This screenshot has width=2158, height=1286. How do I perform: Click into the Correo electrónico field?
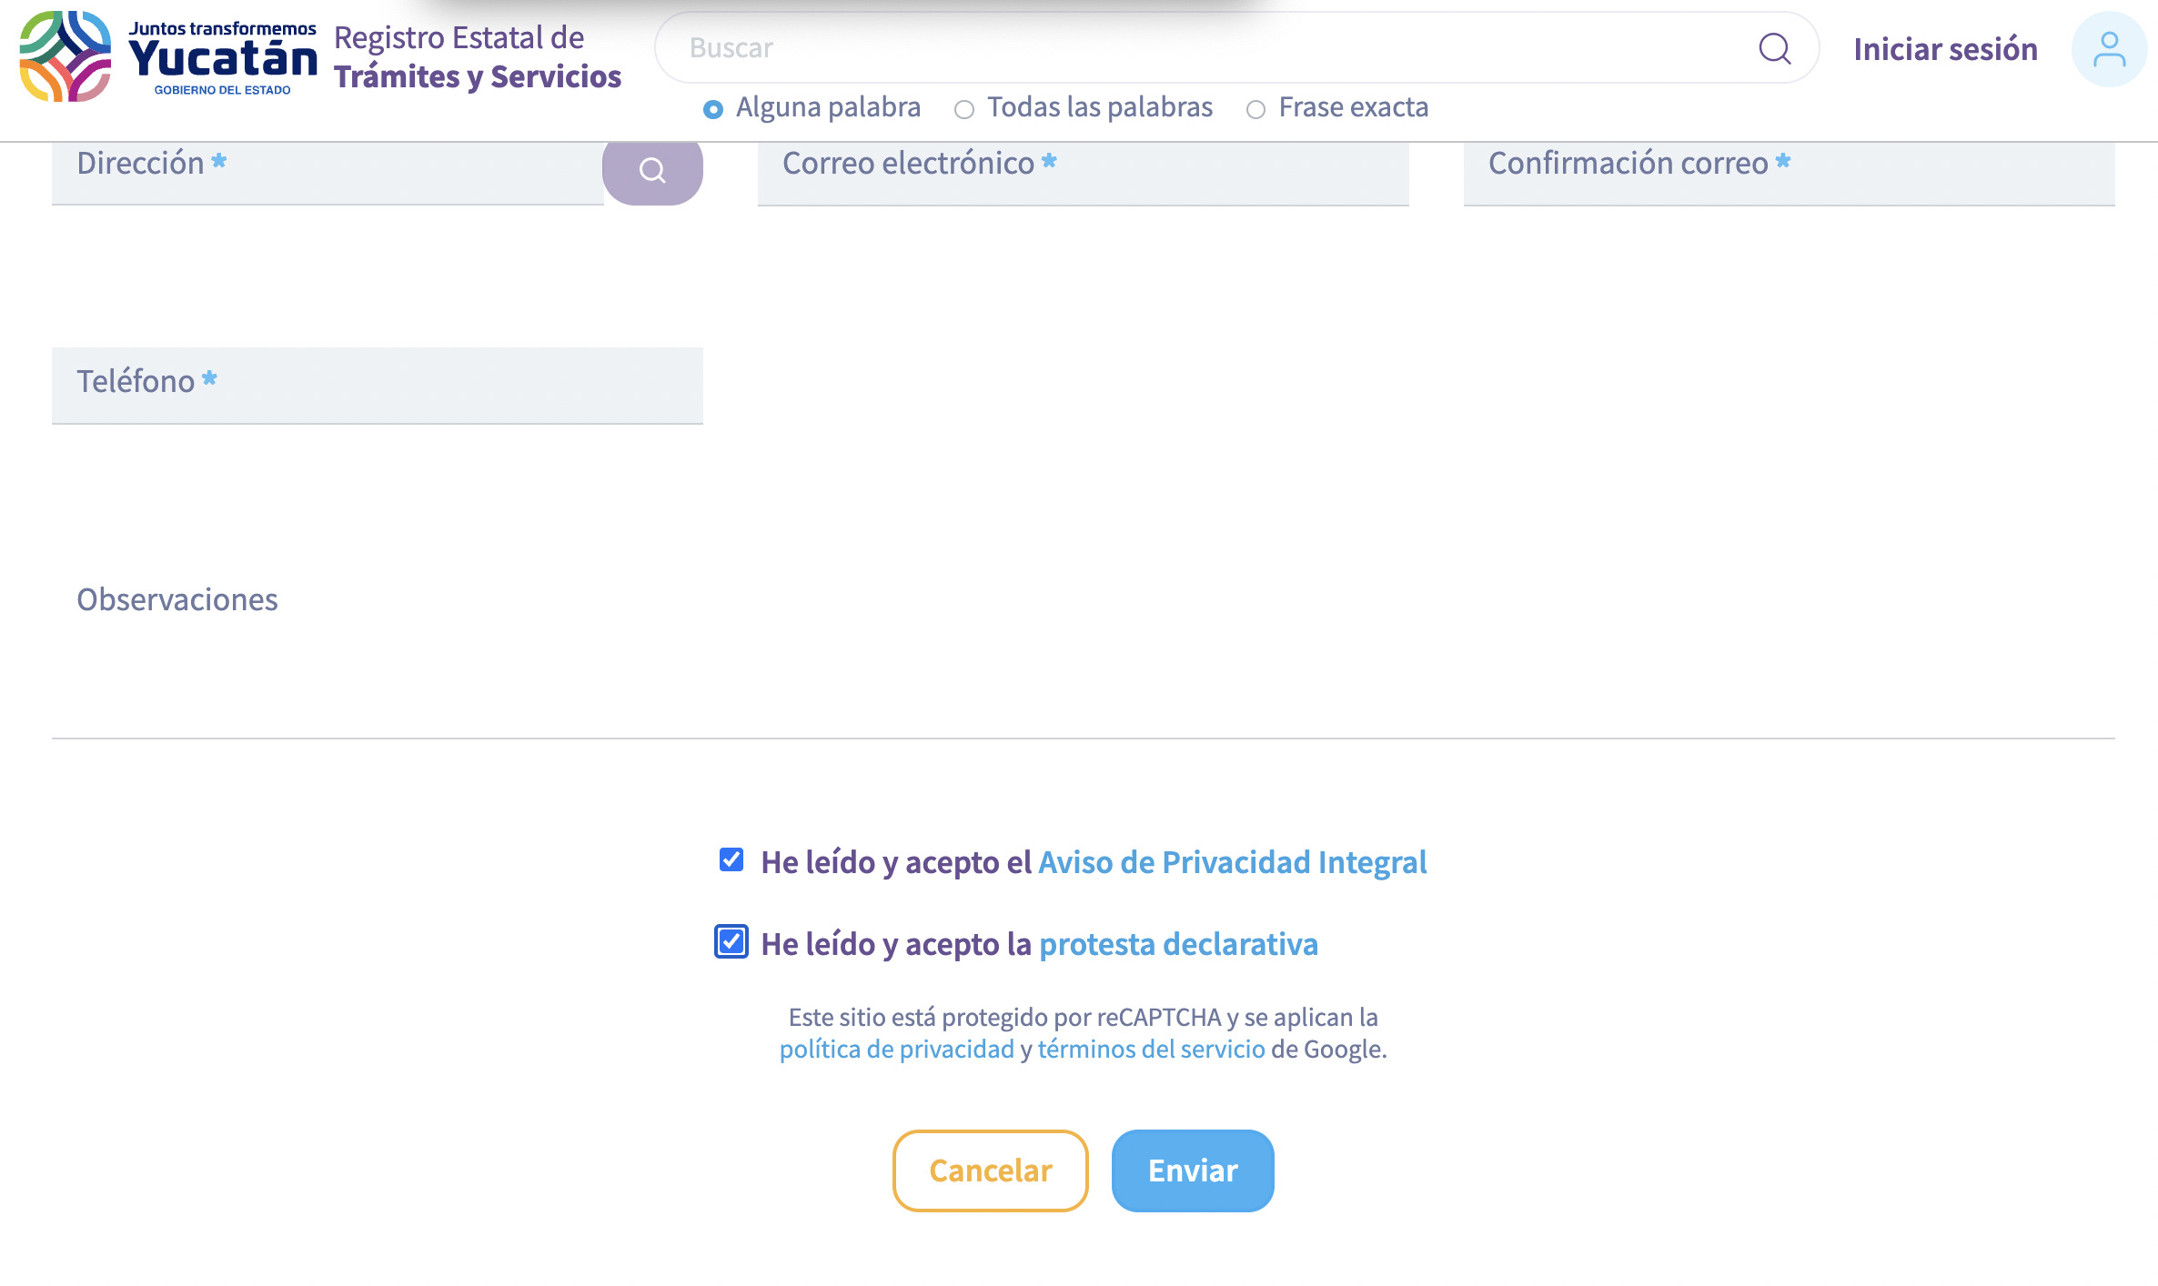click(1083, 173)
